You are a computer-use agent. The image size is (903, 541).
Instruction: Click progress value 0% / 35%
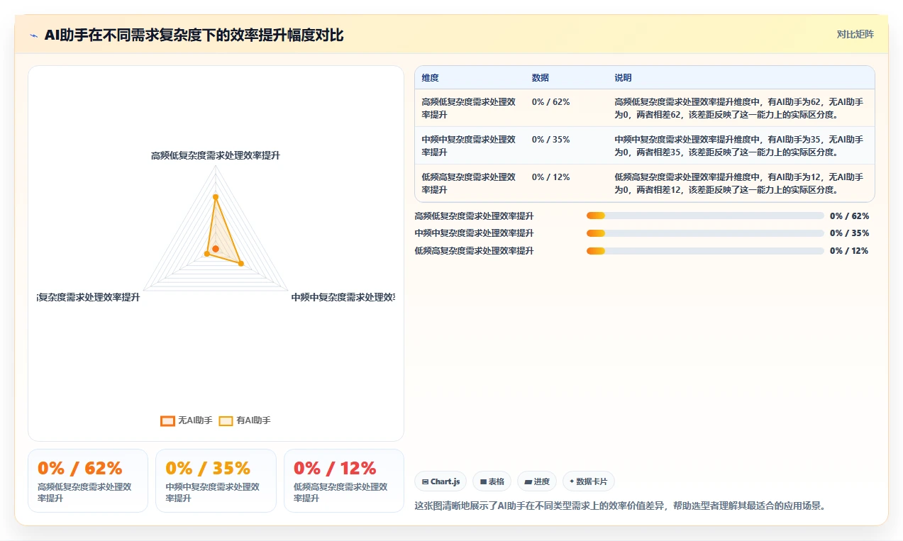point(849,233)
